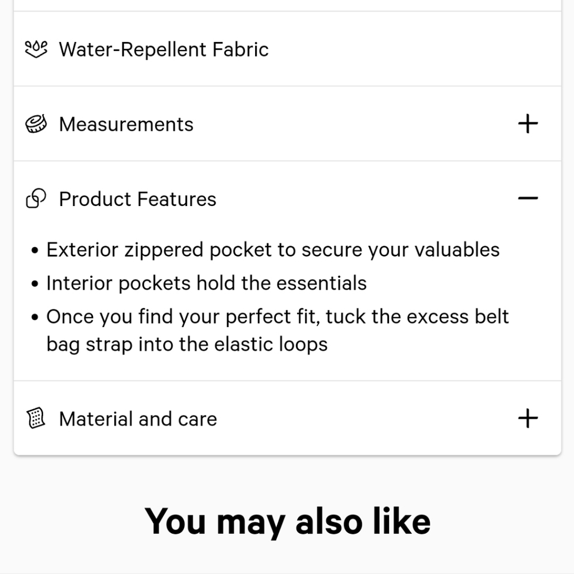Click the bullet dot before Interior pockets

pyautogui.click(x=35, y=284)
